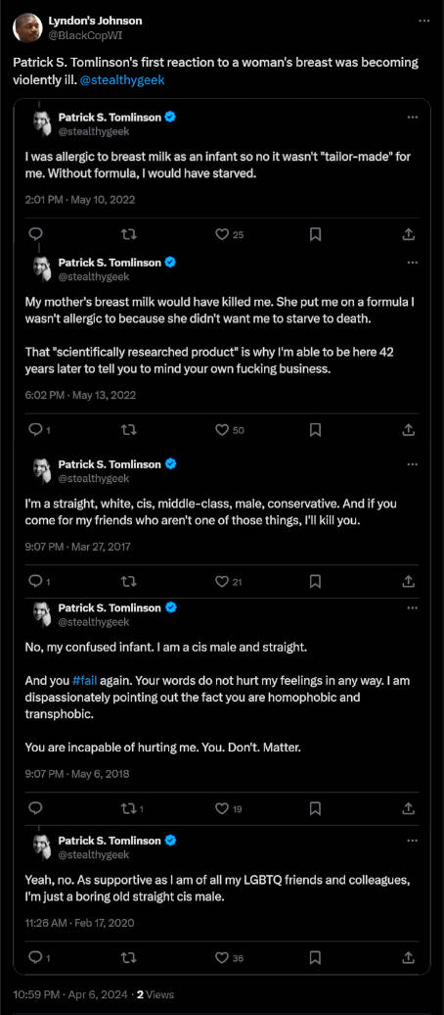This screenshot has height=1015, width=444.
Task: Open more options for Lyndon's Johnson post
Action: point(424,21)
